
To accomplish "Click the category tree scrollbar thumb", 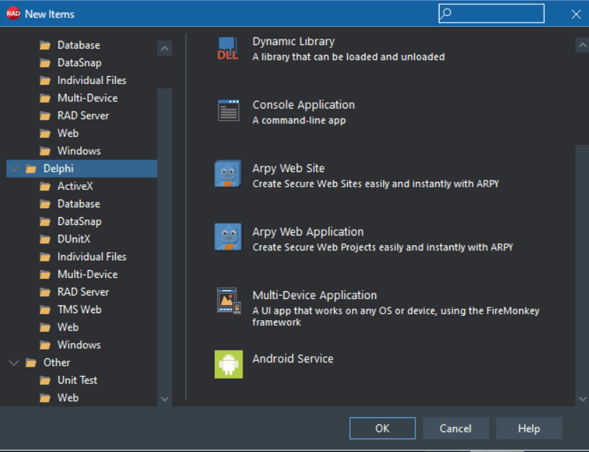I will pyautogui.click(x=164, y=240).
